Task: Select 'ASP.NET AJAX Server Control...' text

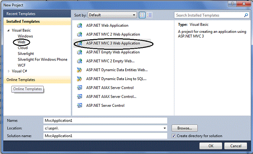Action: pos(111,97)
